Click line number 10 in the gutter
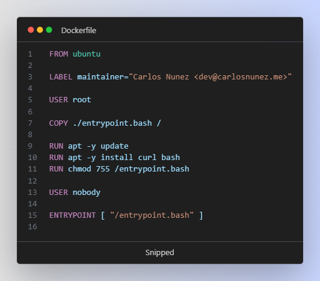Screen dimensions: 320x281 32,158
